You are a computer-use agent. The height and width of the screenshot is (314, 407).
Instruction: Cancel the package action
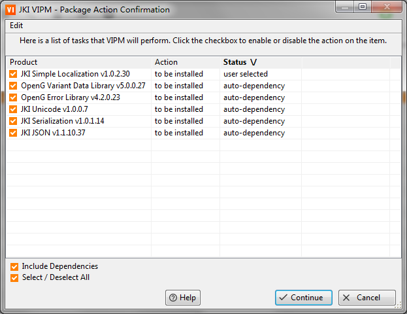[367, 298]
